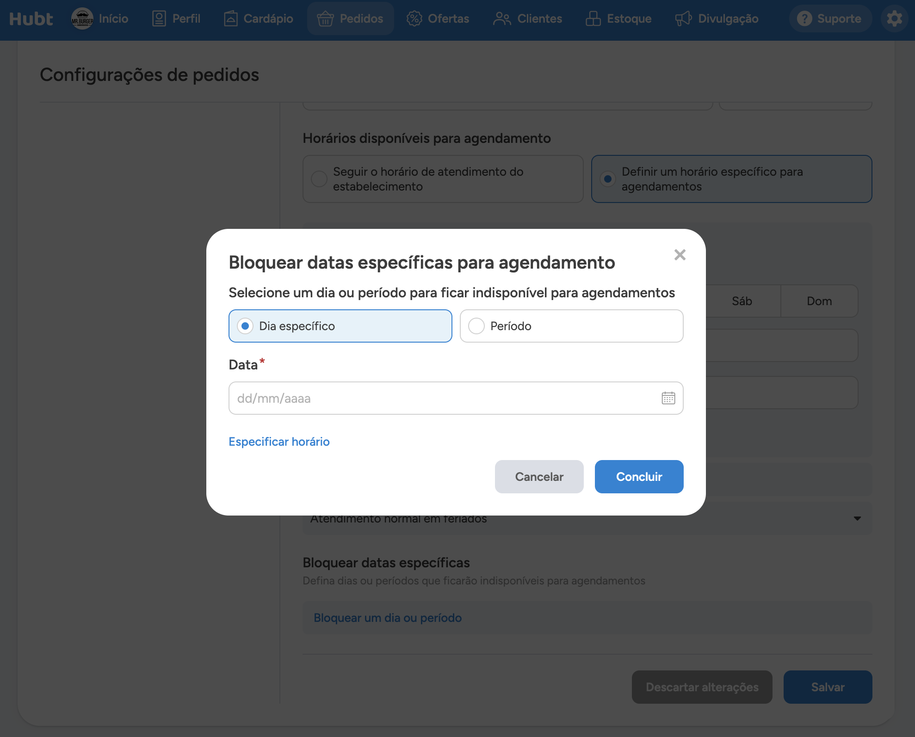915x737 pixels.
Task: Click the Hubt logo
Action: (31, 19)
